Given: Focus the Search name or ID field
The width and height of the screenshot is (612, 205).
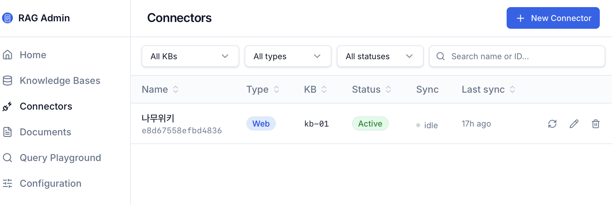Looking at the screenshot, I should 517,56.
